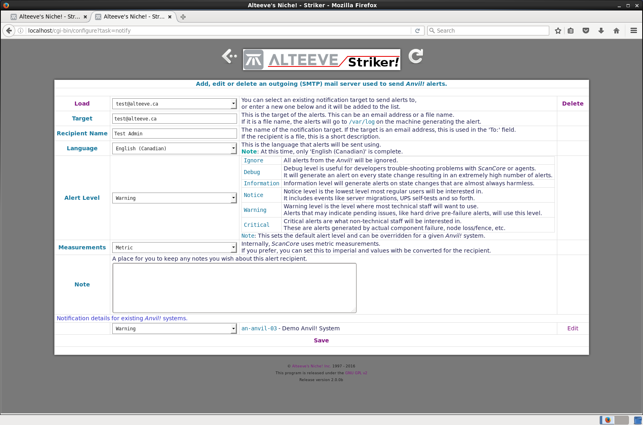
Task: Click the Edit link for an-anvil-03
Action: tap(573, 328)
